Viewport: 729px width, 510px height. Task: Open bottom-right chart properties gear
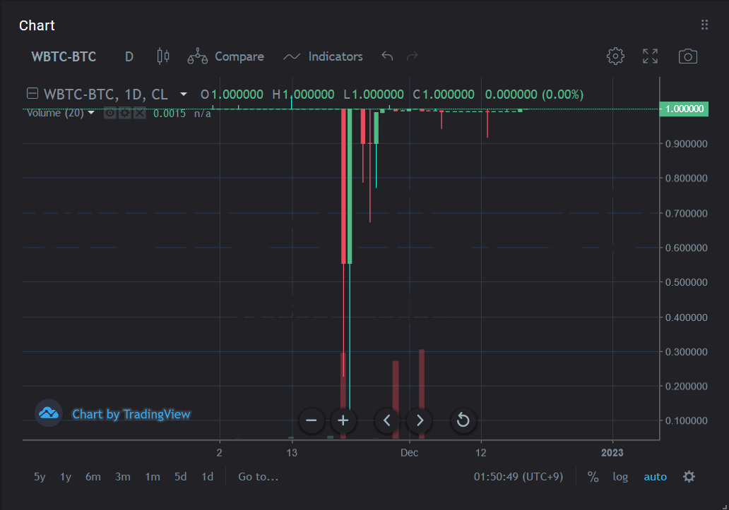[x=689, y=477]
